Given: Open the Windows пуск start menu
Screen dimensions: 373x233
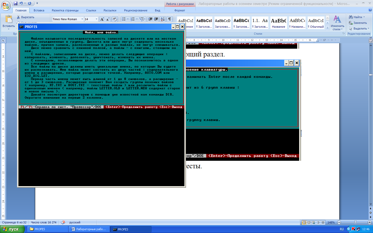Looking at the screenshot, I should coord(12,229).
